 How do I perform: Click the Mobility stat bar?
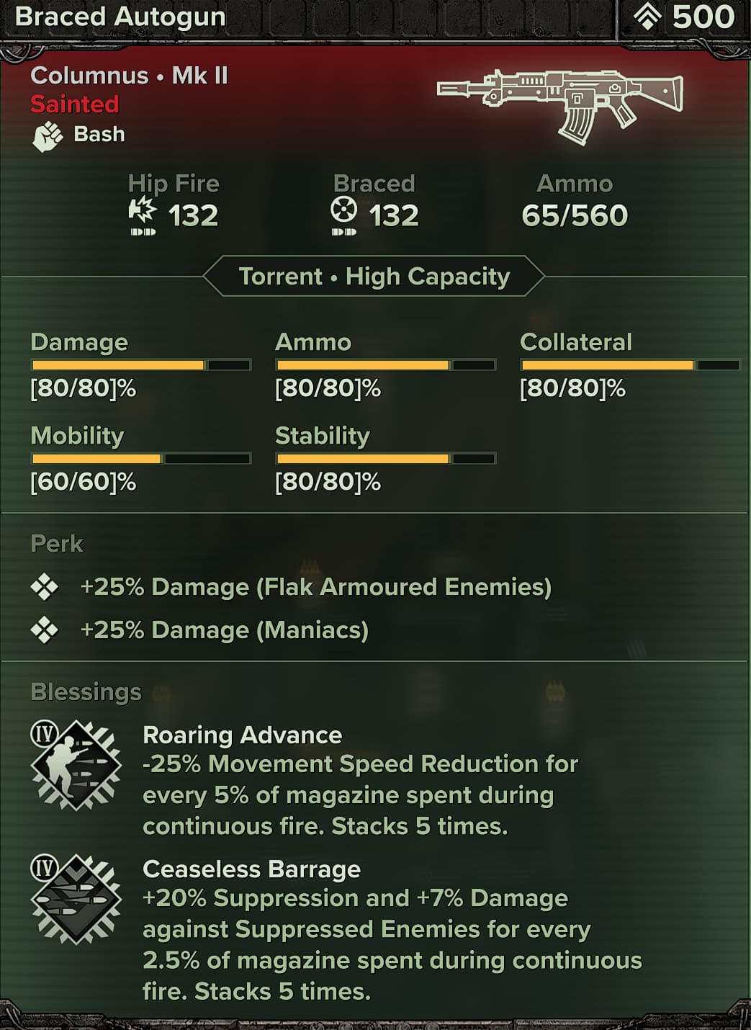coord(141,459)
